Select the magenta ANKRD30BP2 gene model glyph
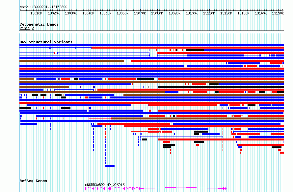Screen dimensions: 293x192 (x=156, y=189)
